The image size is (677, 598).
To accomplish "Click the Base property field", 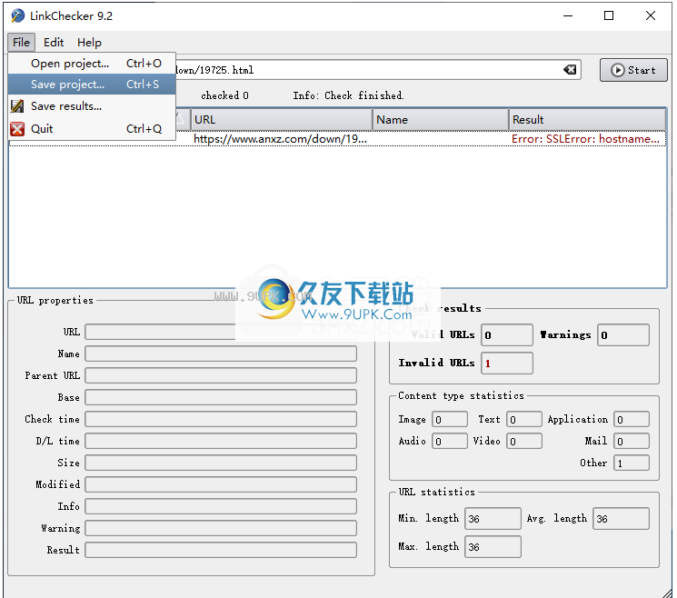I will [x=221, y=397].
